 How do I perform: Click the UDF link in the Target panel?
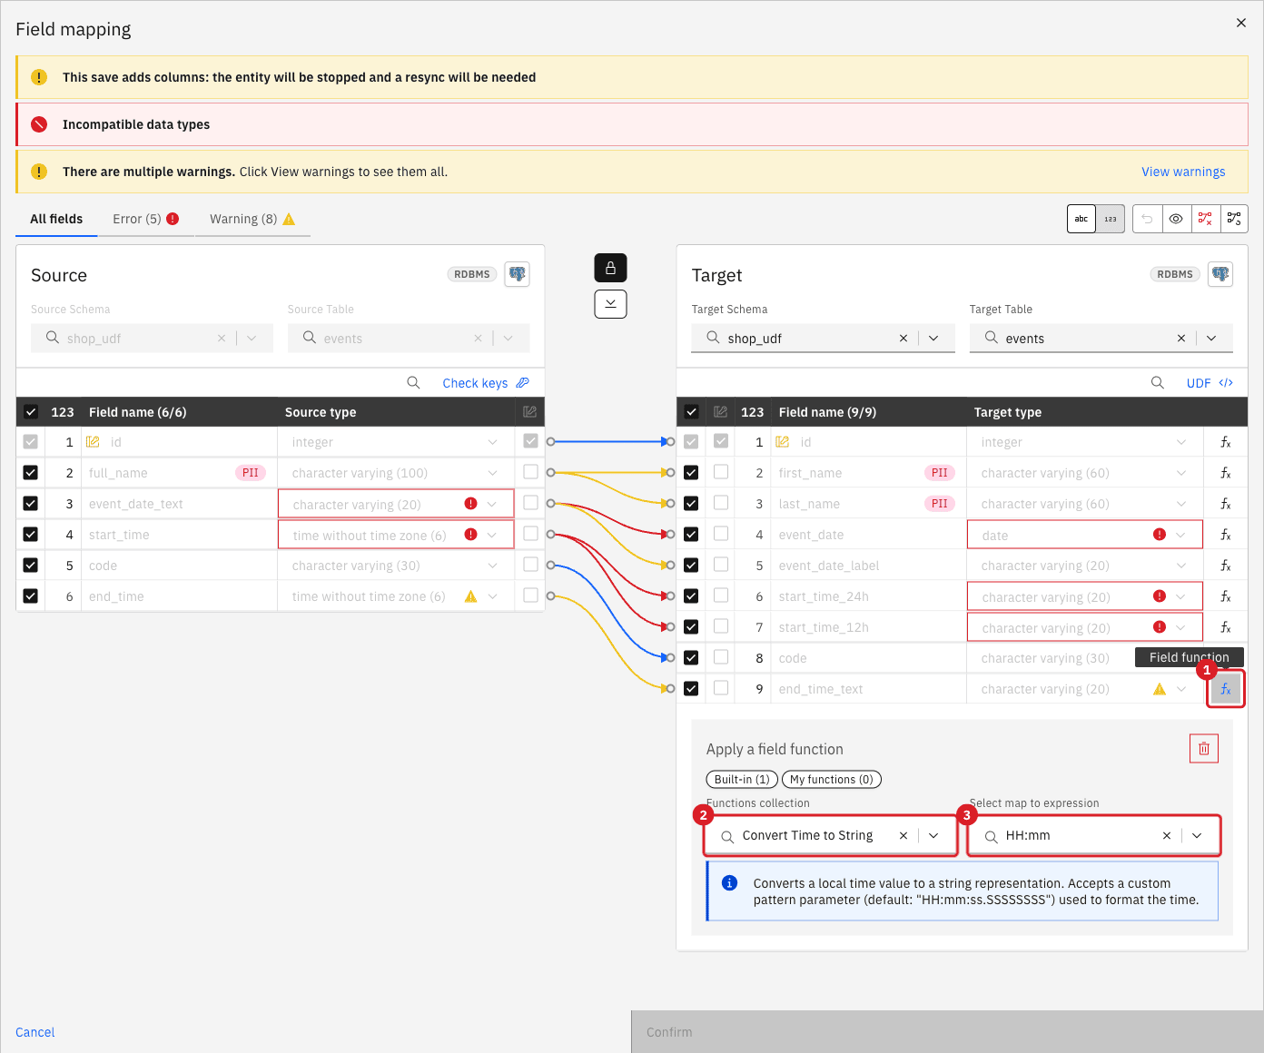(1210, 383)
